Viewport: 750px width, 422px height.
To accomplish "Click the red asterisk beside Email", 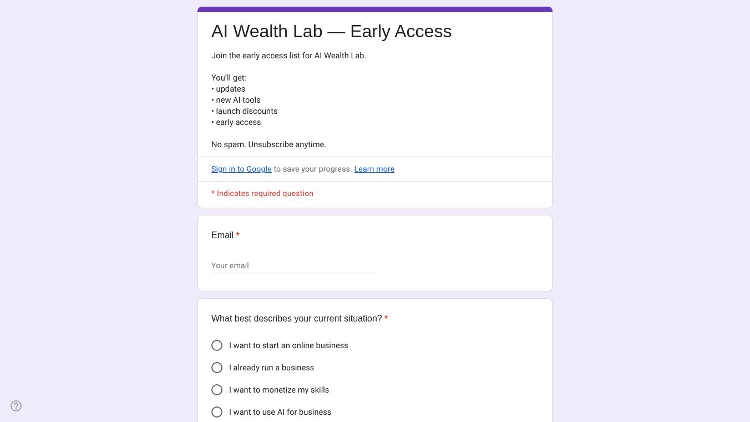I will coord(237,235).
